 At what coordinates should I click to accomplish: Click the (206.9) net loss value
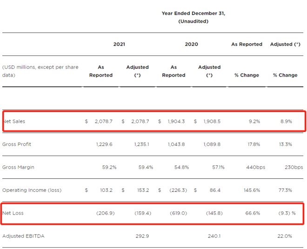105,213
